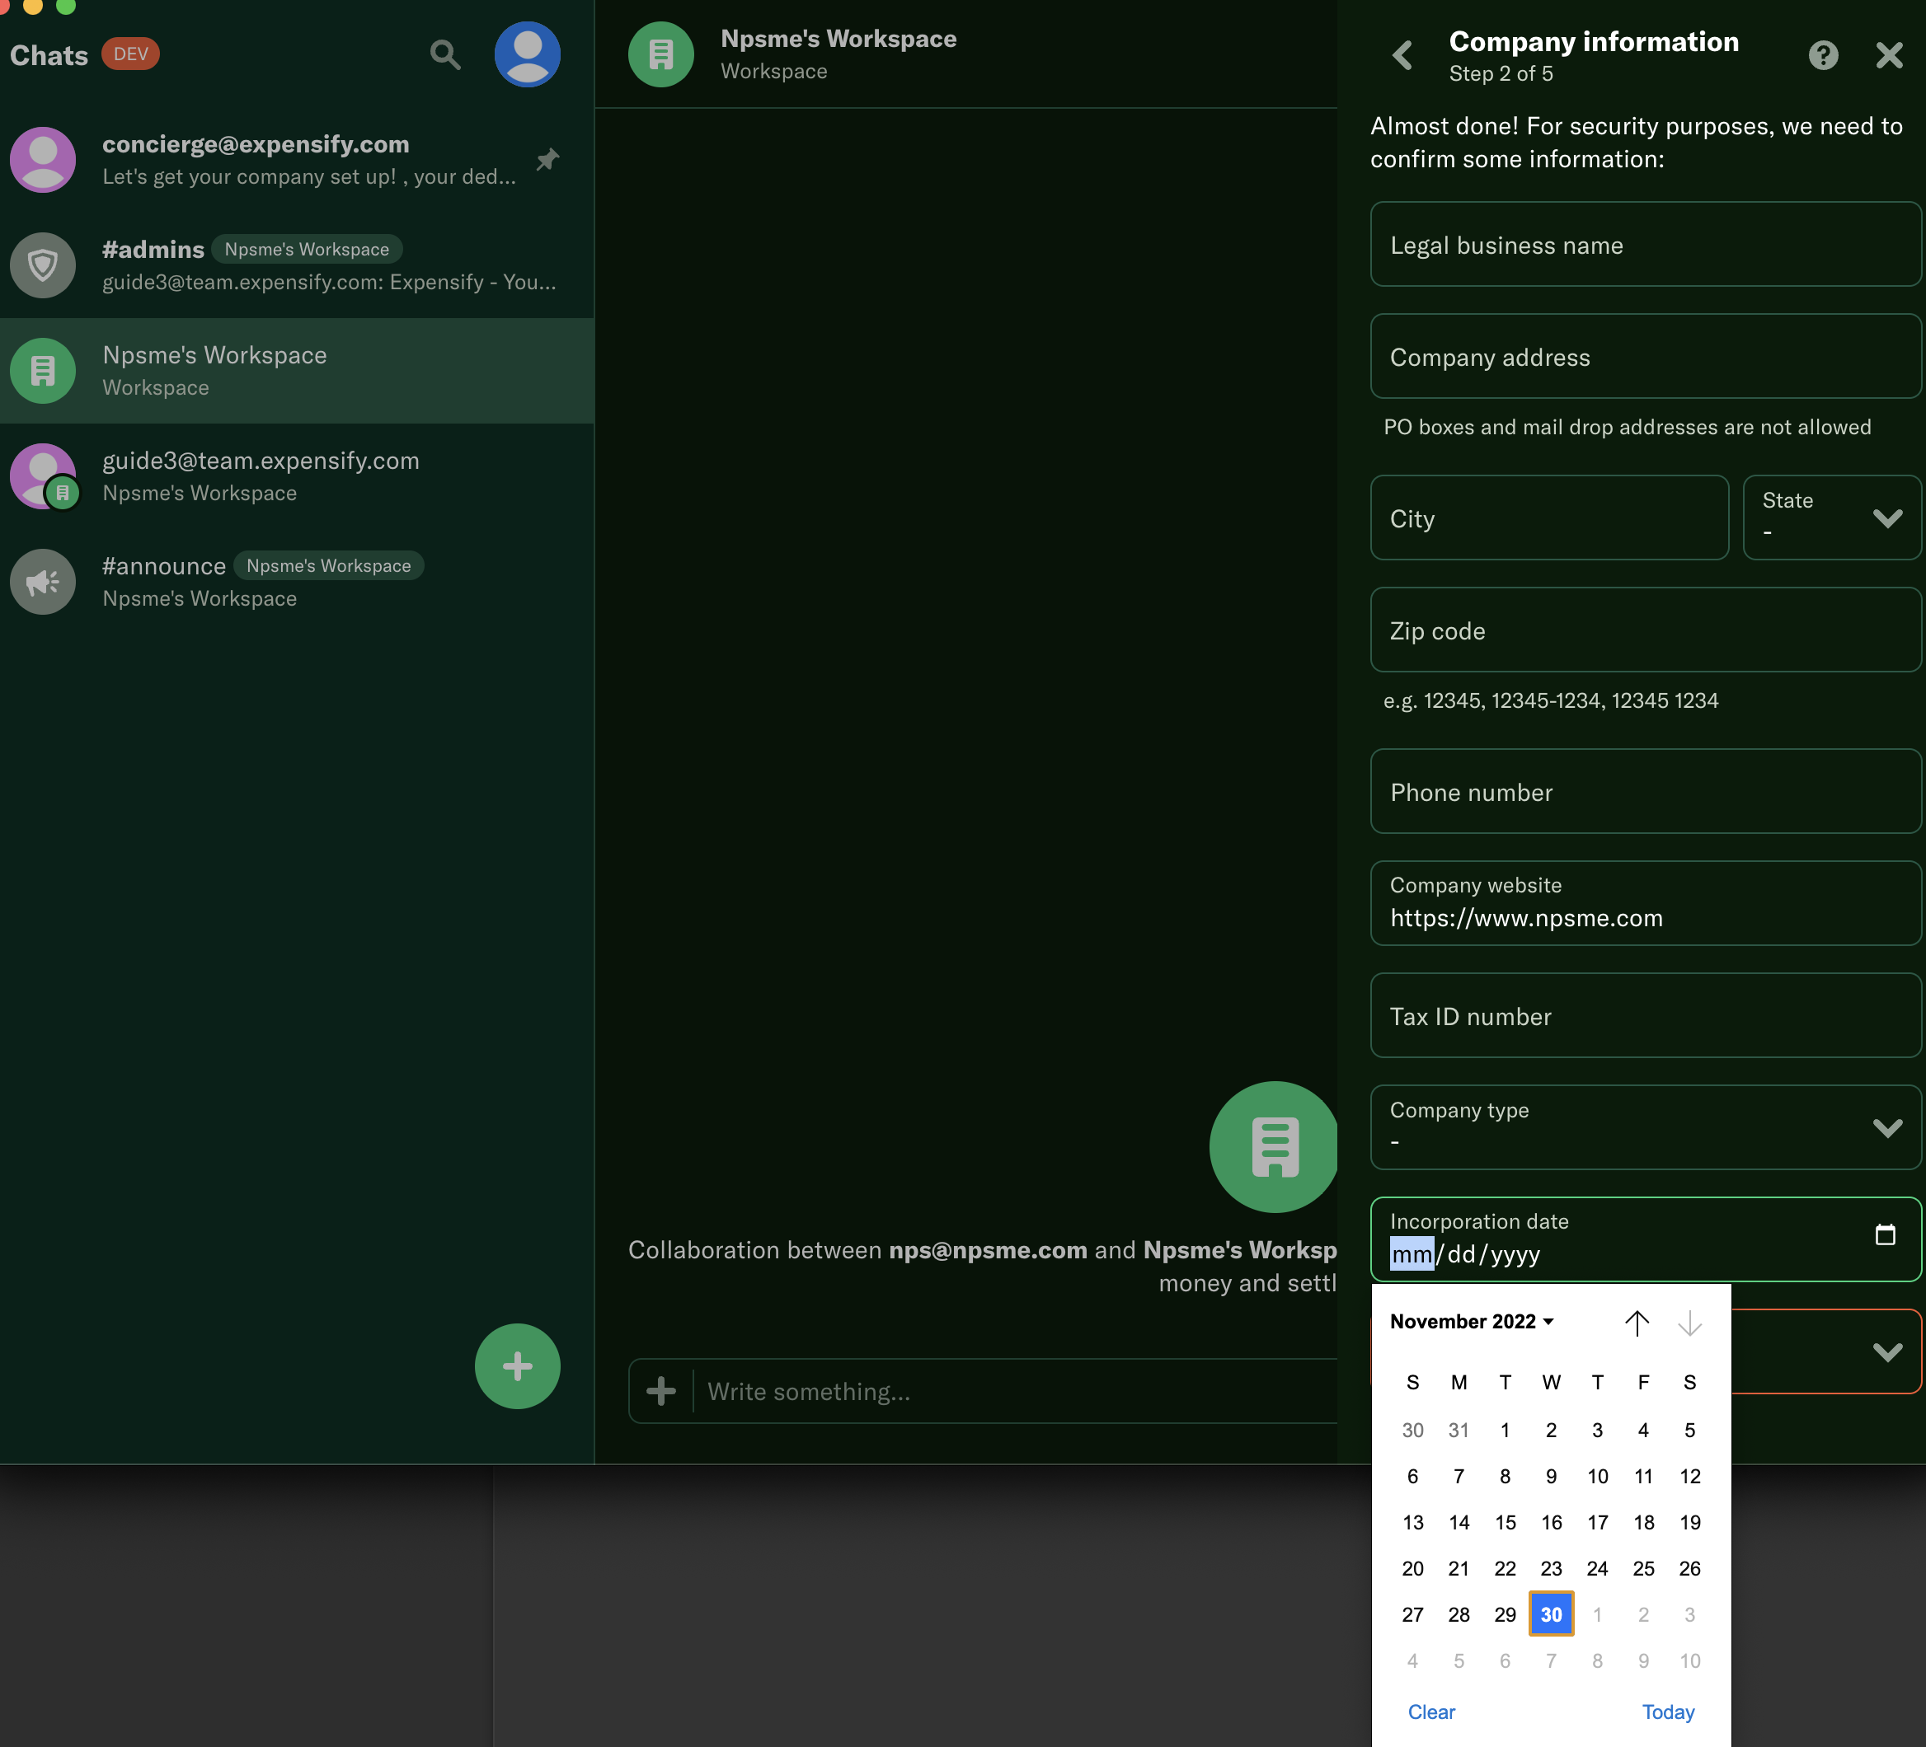Click the #announce megaphone avatar

[x=42, y=582]
